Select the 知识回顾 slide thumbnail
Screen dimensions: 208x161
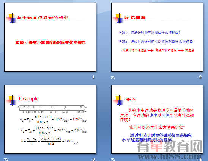click(x=157, y=37)
